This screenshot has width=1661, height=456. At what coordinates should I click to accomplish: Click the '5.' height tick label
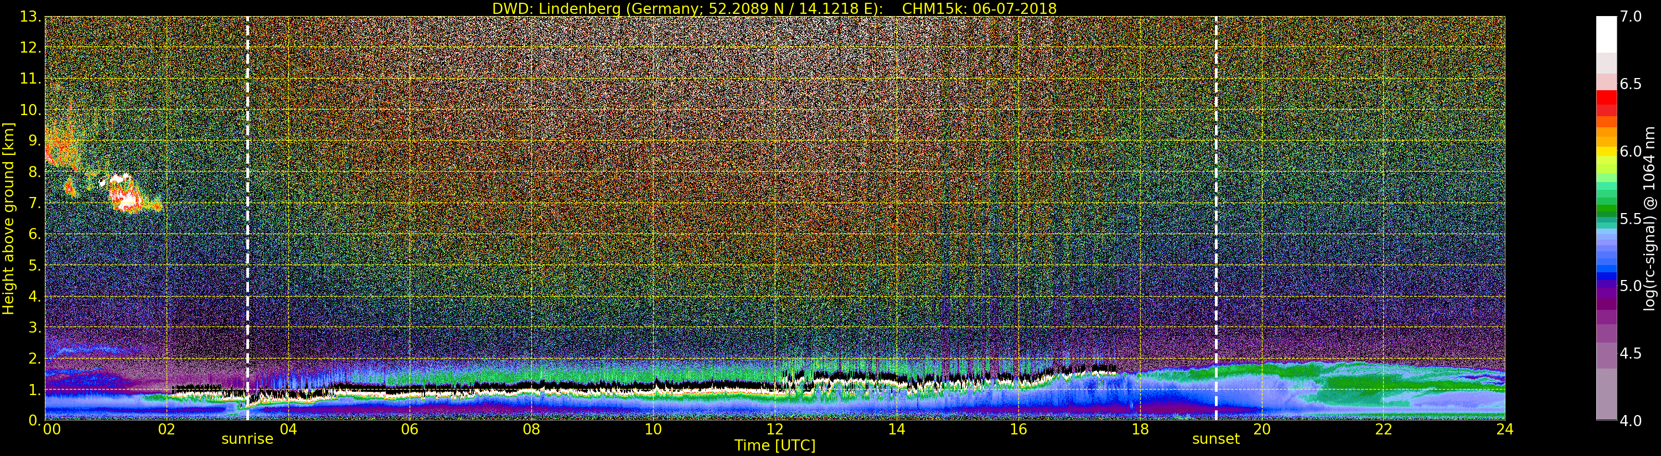pyautogui.click(x=34, y=265)
